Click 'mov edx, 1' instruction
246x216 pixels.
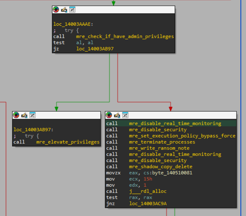click(x=126, y=185)
